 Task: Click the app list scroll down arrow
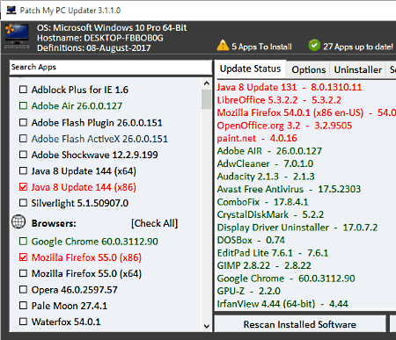point(207,326)
